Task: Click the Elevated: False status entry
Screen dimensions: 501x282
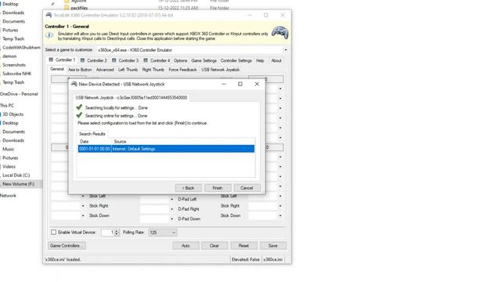Action: (x=245, y=259)
